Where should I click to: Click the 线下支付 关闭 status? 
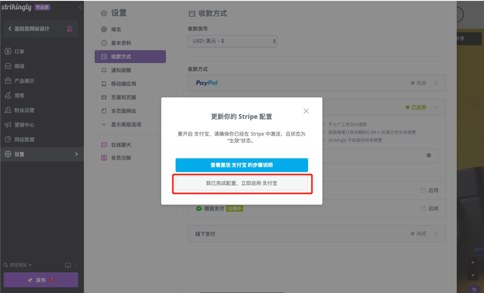pos(419,233)
